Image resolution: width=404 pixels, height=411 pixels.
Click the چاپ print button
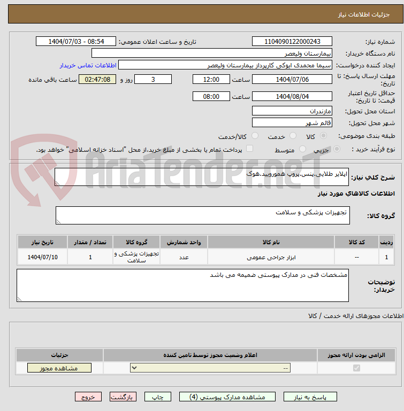click(x=158, y=397)
